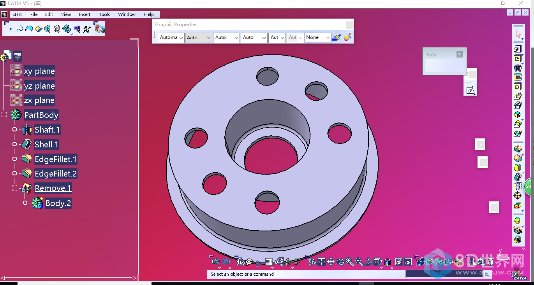The image size is (534, 285).
Task: Click the sketch icon below Pads panel
Action: click(x=471, y=90)
